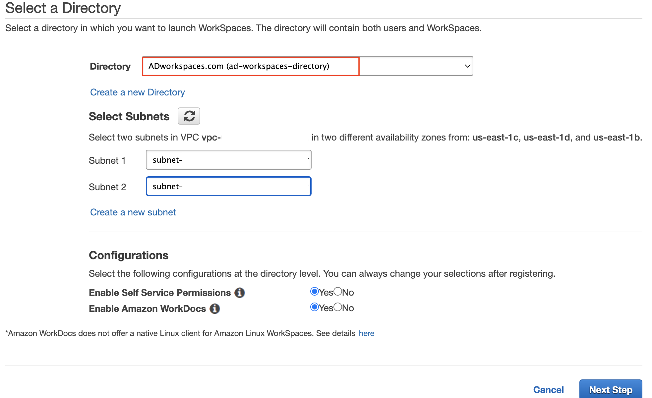Viewport: 652px width, 398px height.
Task: Click the Enable Self Service Permissions label
Action: tap(160, 293)
